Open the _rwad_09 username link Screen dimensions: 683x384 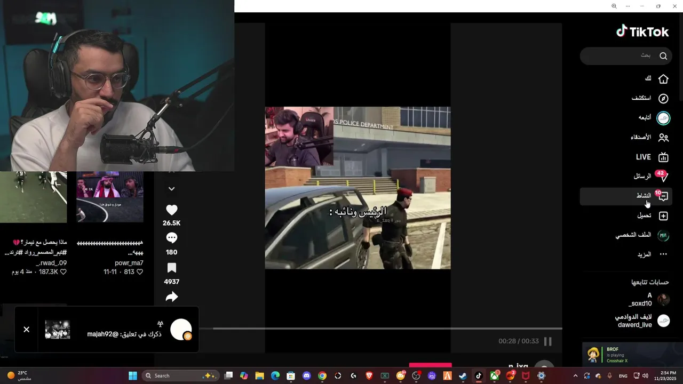click(x=52, y=263)
